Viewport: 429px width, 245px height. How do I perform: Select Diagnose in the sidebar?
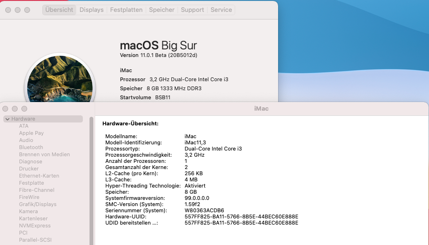tap(30, 161)
